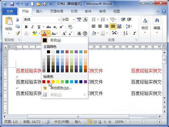Click the Cut scissors icon
The image size is (169, 127).
(18, 20)
